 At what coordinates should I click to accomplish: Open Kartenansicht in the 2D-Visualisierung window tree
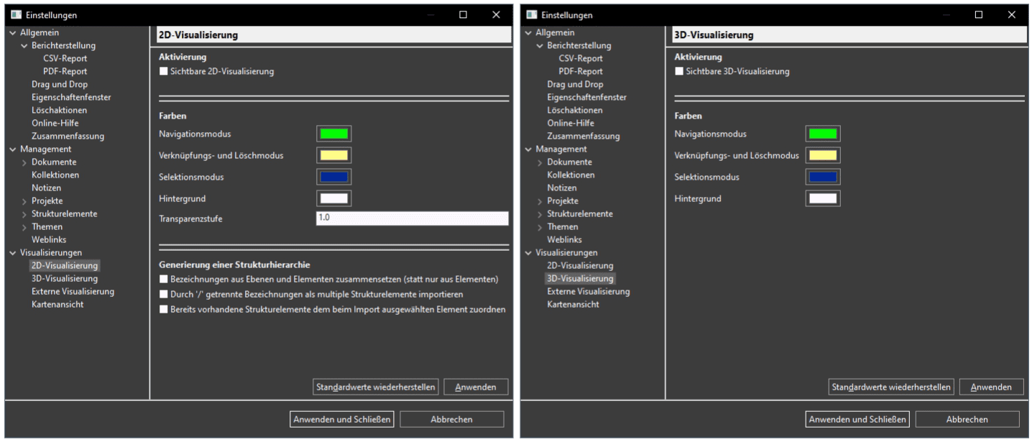(57, 305)
